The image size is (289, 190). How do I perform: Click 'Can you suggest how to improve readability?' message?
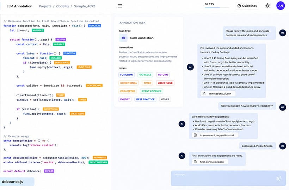coord(247,106)
